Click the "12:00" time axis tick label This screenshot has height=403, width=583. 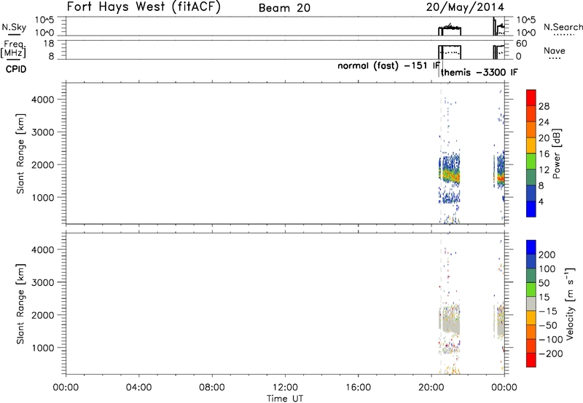coord(285,388)
